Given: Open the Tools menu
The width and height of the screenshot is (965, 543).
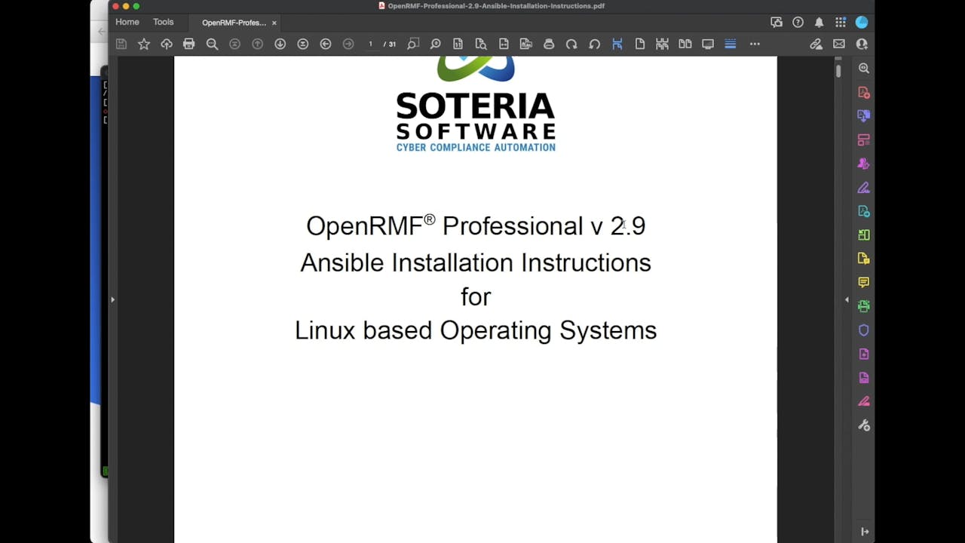Looking at the screenshot, I should [163, 22].
